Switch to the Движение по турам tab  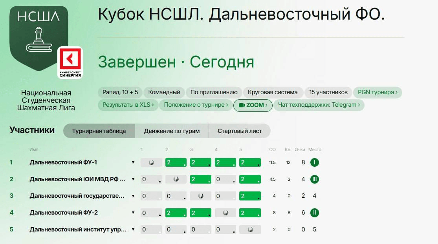tap(172, 131)
